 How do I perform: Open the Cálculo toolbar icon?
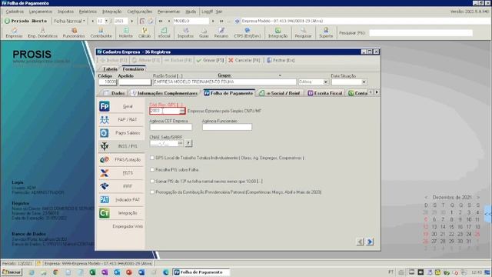point(145,32)
